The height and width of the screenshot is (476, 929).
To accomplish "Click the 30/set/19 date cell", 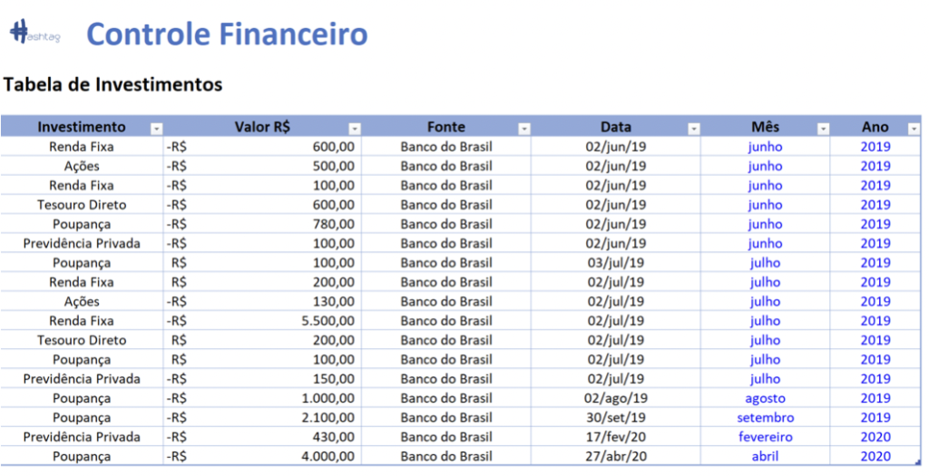I will 616,418.
